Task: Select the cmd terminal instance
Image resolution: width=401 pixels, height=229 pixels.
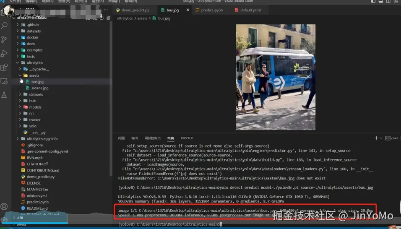Action: pos(391,138)
